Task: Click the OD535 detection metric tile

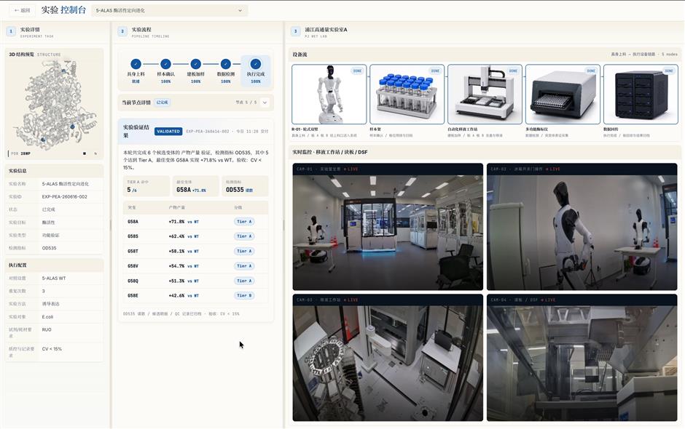Action: (x=245, y=186)
